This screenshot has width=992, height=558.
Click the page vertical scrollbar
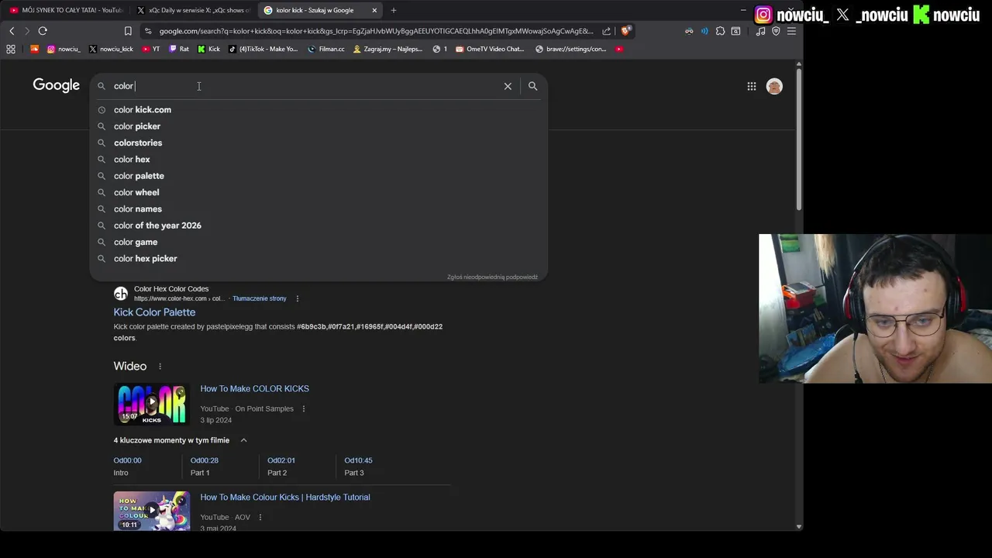pos(799,139)
